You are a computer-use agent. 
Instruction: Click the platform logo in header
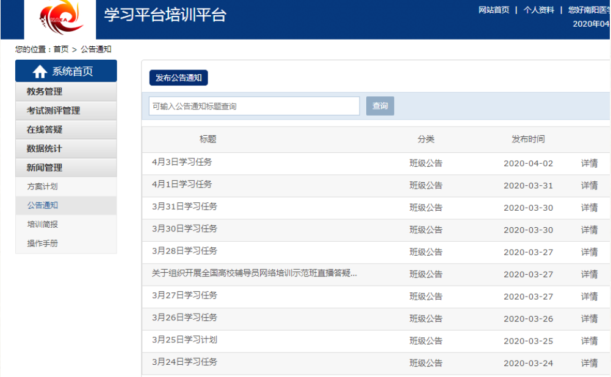tap(60, 19)
